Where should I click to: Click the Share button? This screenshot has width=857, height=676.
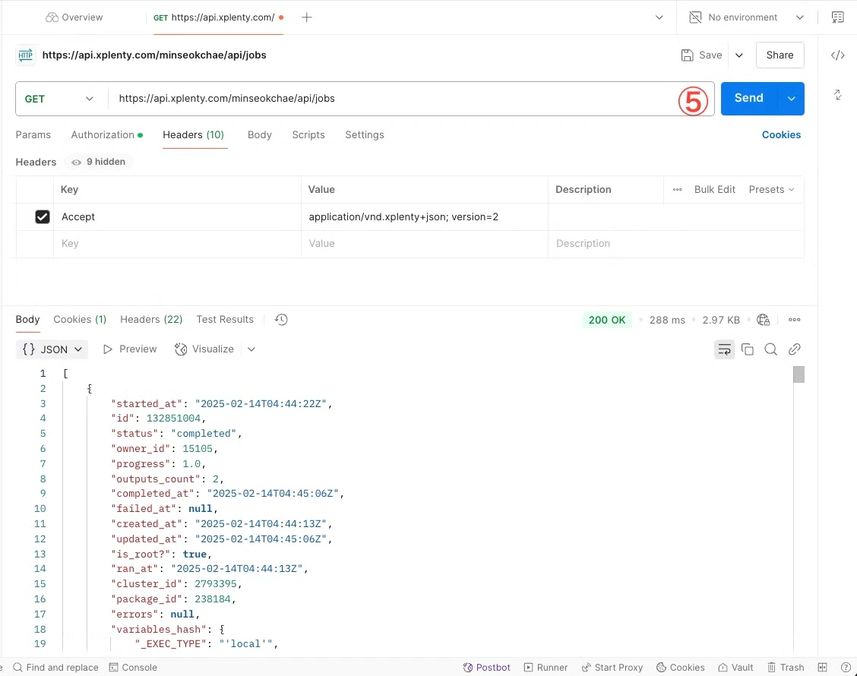(x=780, y=55)
